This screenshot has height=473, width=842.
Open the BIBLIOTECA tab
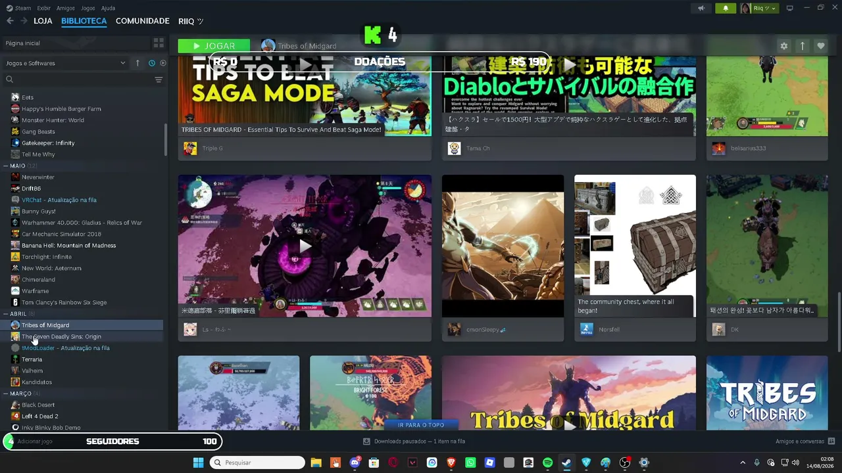tap(84, 21)
